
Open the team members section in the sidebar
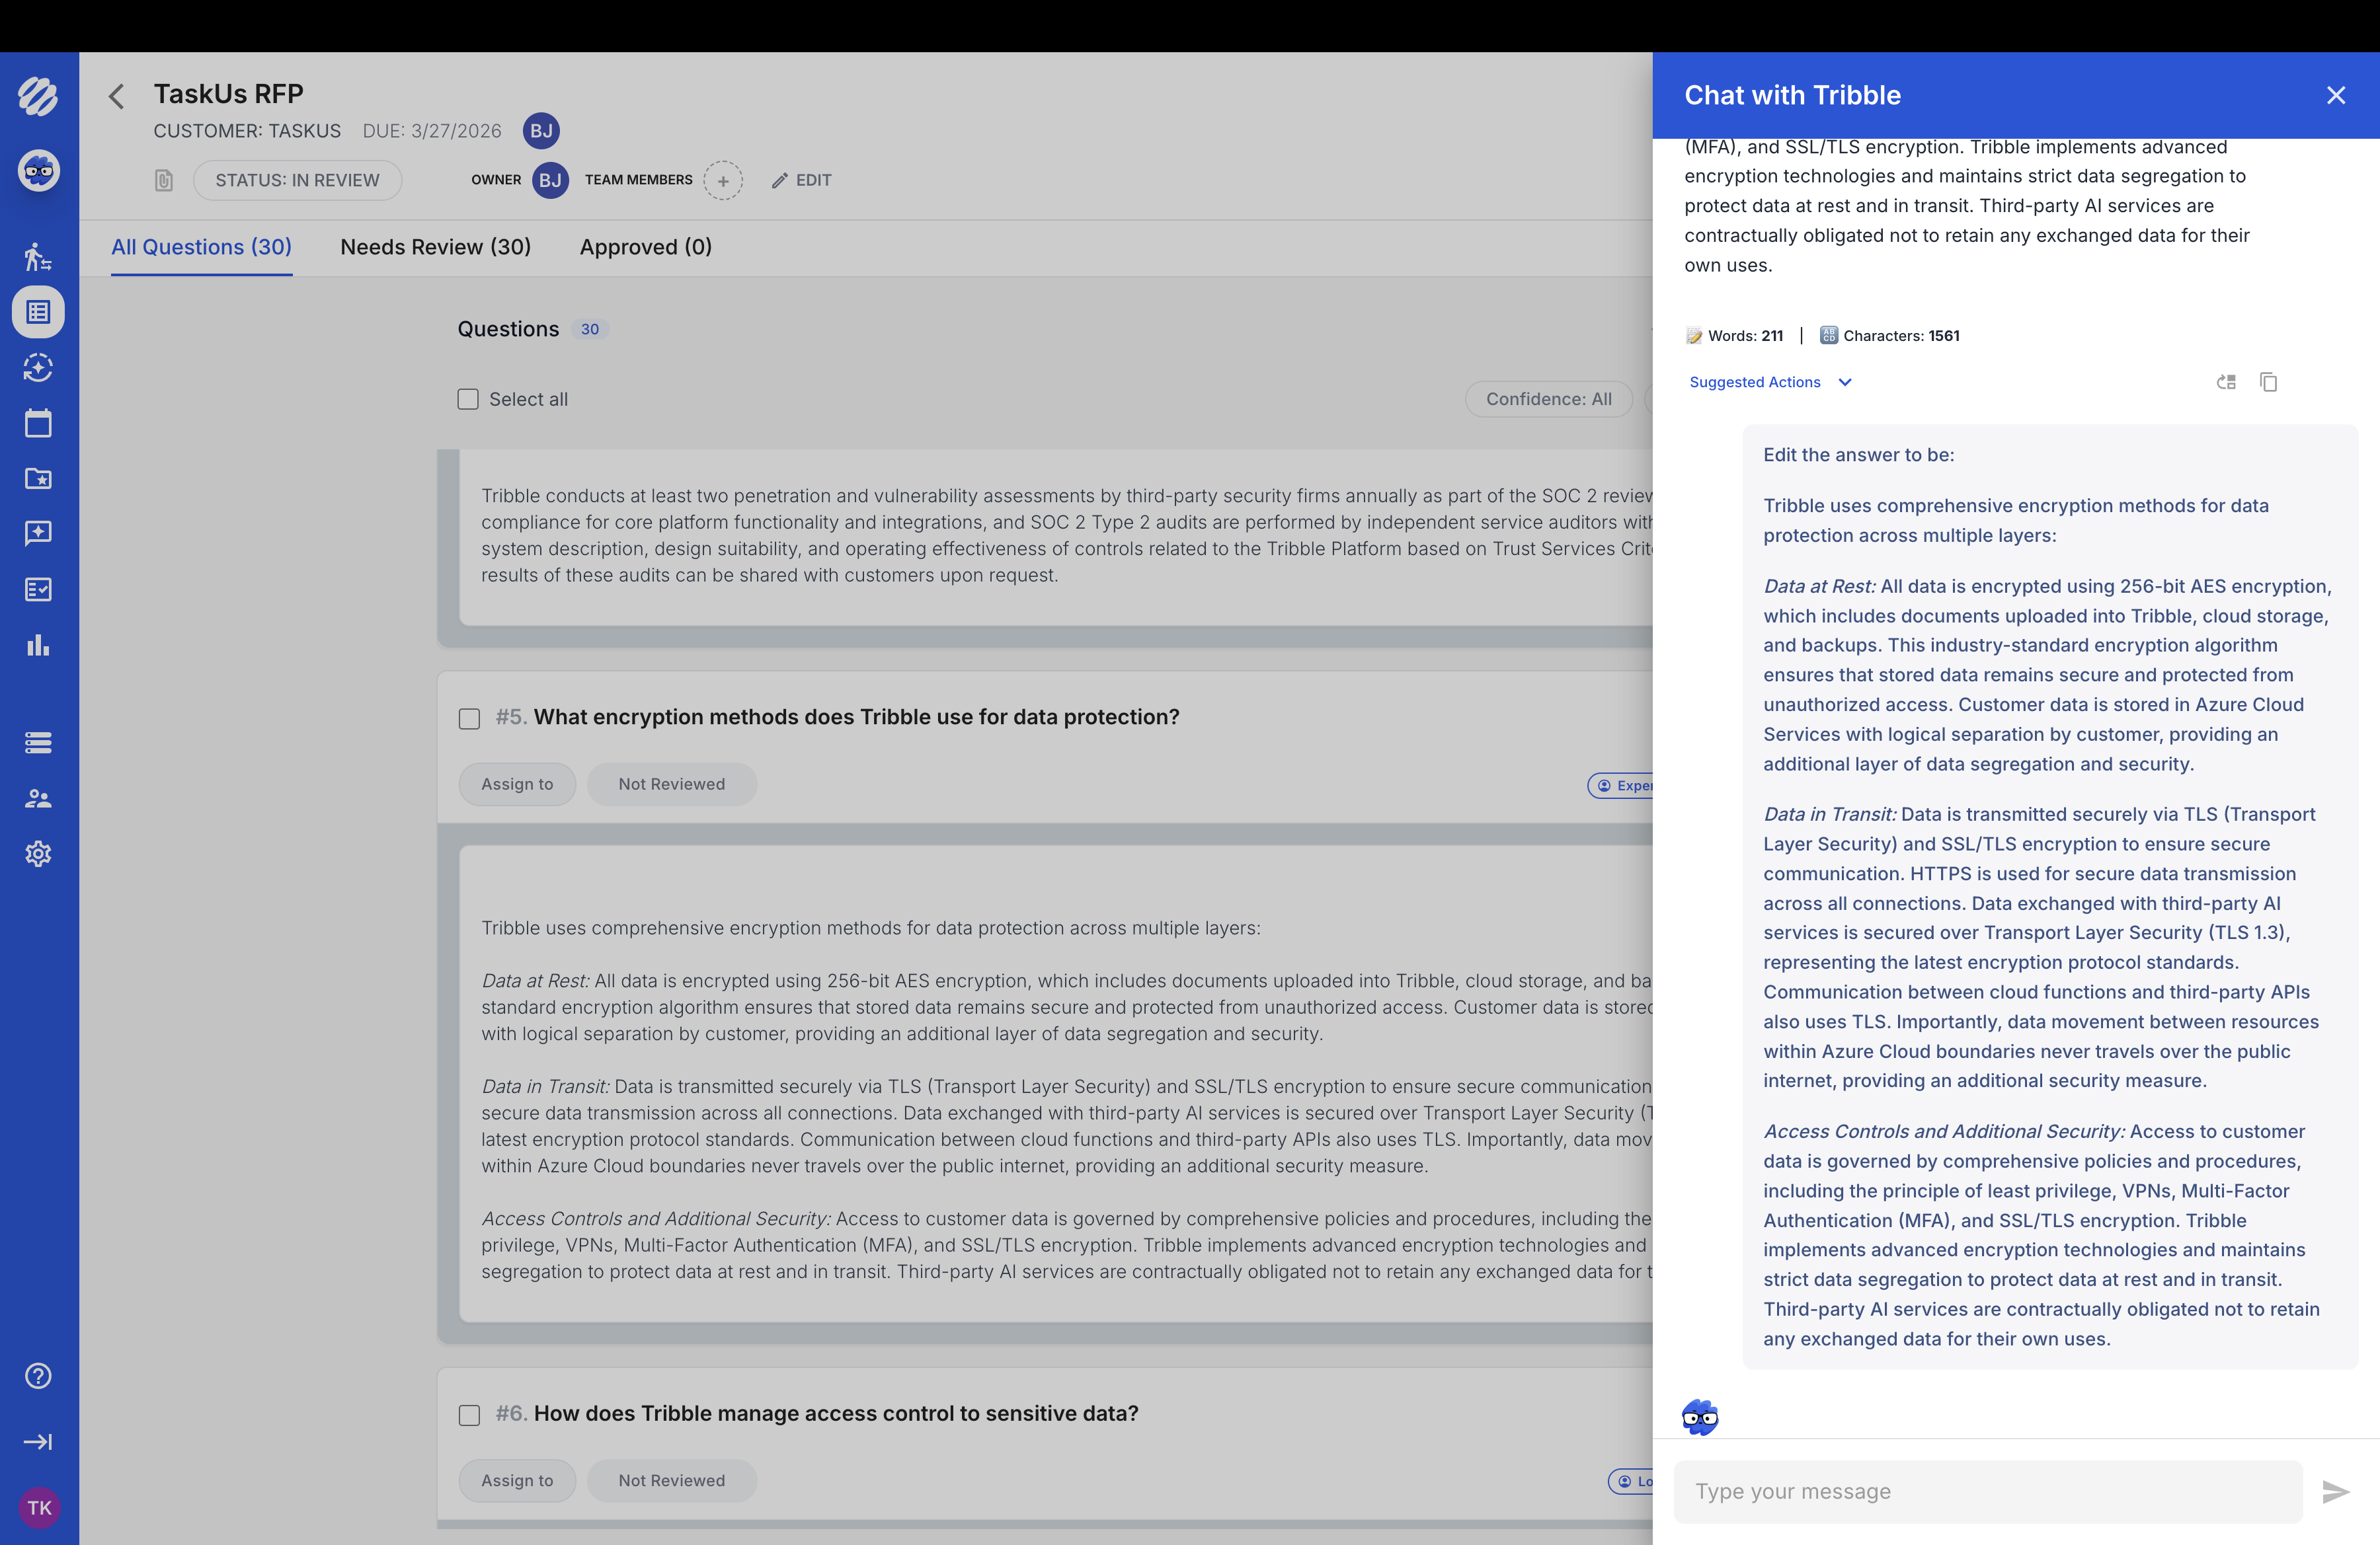click(38, 798)
